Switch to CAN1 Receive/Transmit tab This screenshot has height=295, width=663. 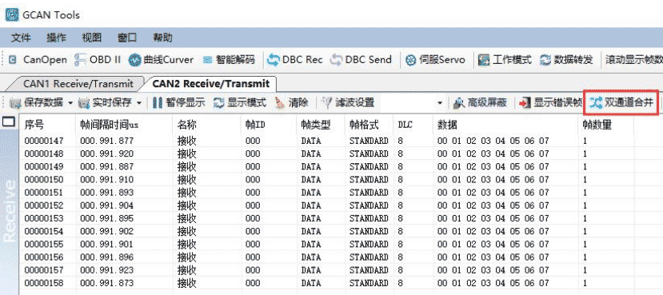pos(78,84)
